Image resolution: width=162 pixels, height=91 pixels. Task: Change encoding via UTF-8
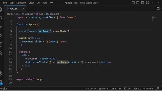[x=113, y=89]
